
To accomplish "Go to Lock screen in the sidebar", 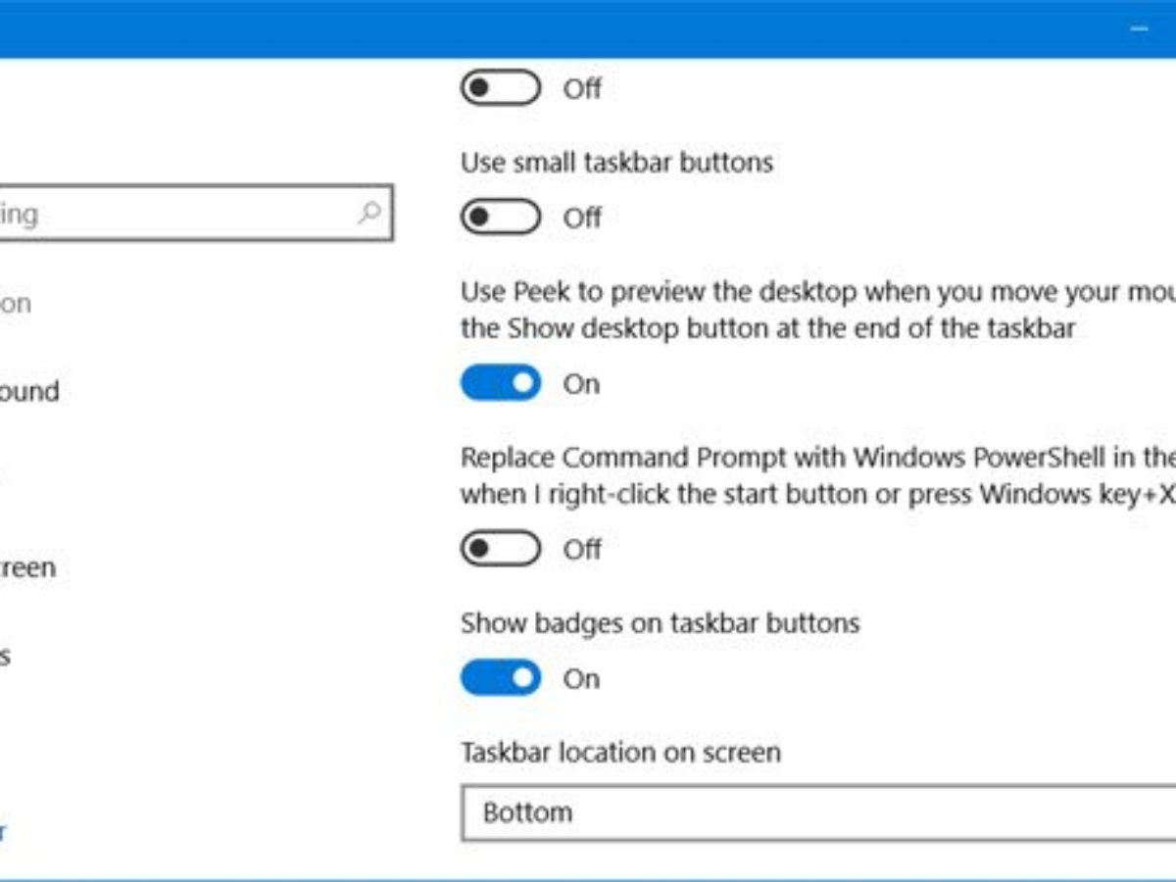I will click(27, 567).
